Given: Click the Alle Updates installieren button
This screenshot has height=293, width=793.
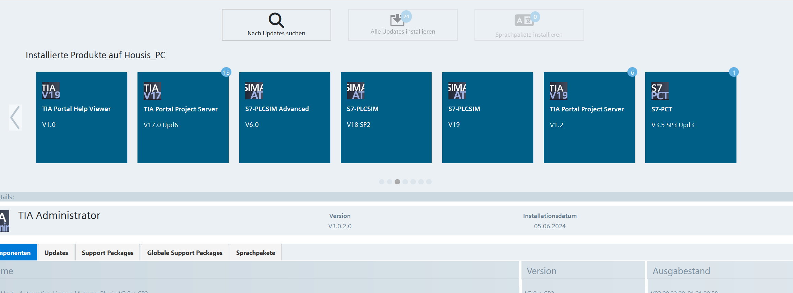Looking at the screenshot, I should coord(403,25).
